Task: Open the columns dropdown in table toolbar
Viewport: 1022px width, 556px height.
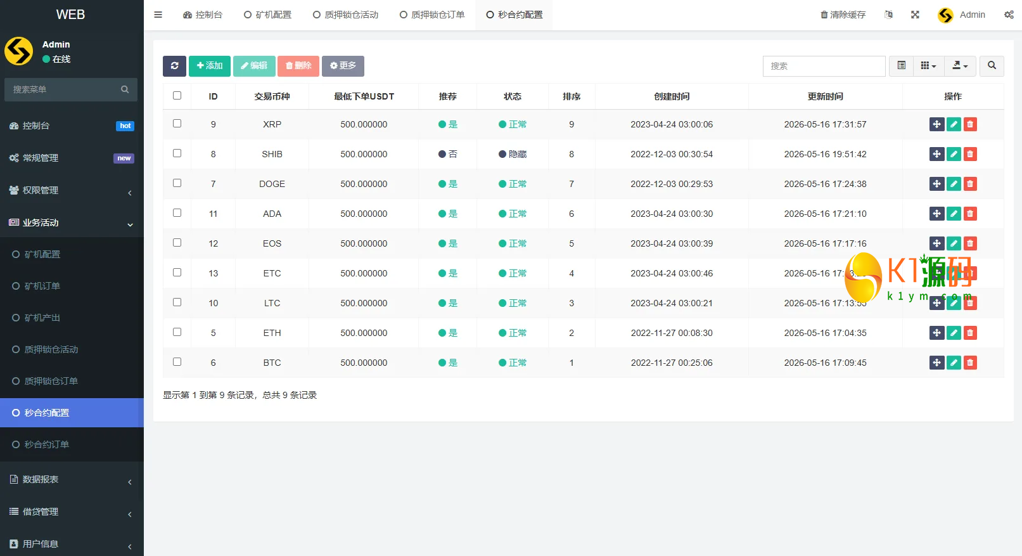Action: click(928, 66)
